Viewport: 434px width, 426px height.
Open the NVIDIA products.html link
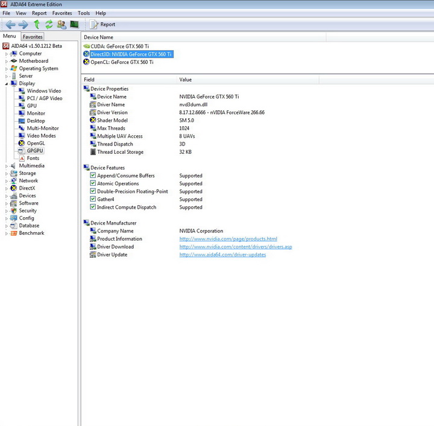[x=228, y=239]
